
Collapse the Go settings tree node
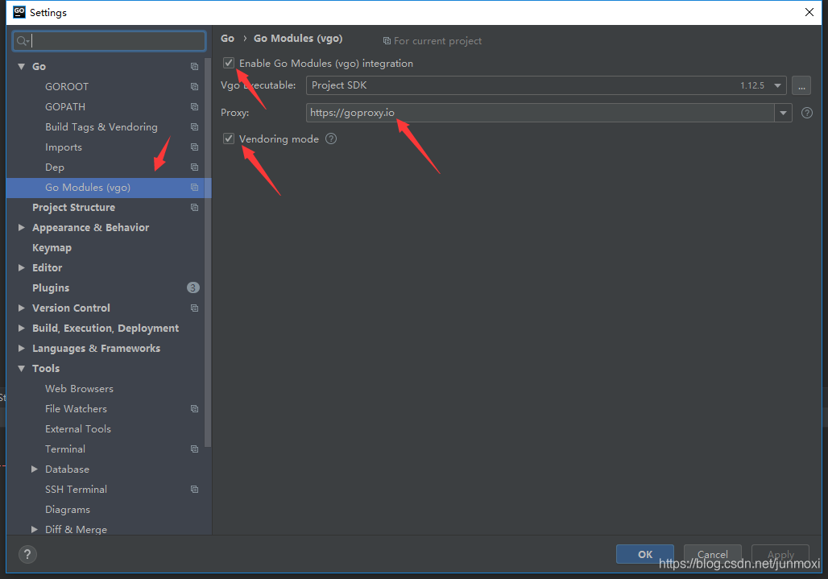[22, 67]
